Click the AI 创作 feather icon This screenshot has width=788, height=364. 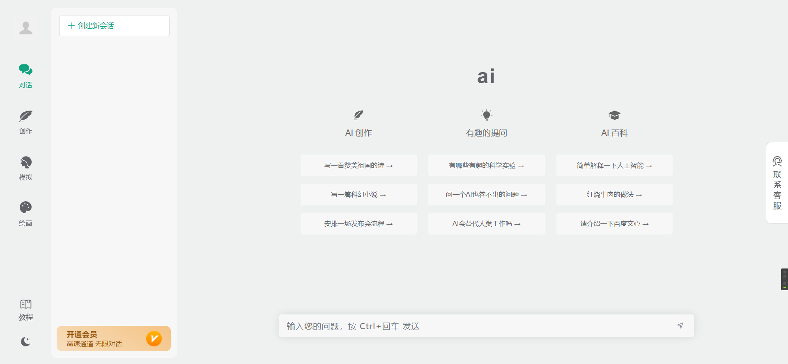tap(358, 115)
